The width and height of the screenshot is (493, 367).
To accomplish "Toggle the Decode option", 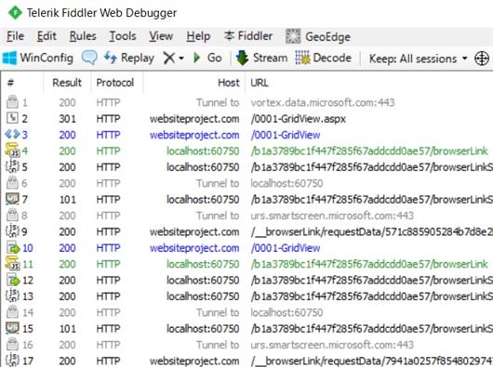I will (x=323, y=59).
